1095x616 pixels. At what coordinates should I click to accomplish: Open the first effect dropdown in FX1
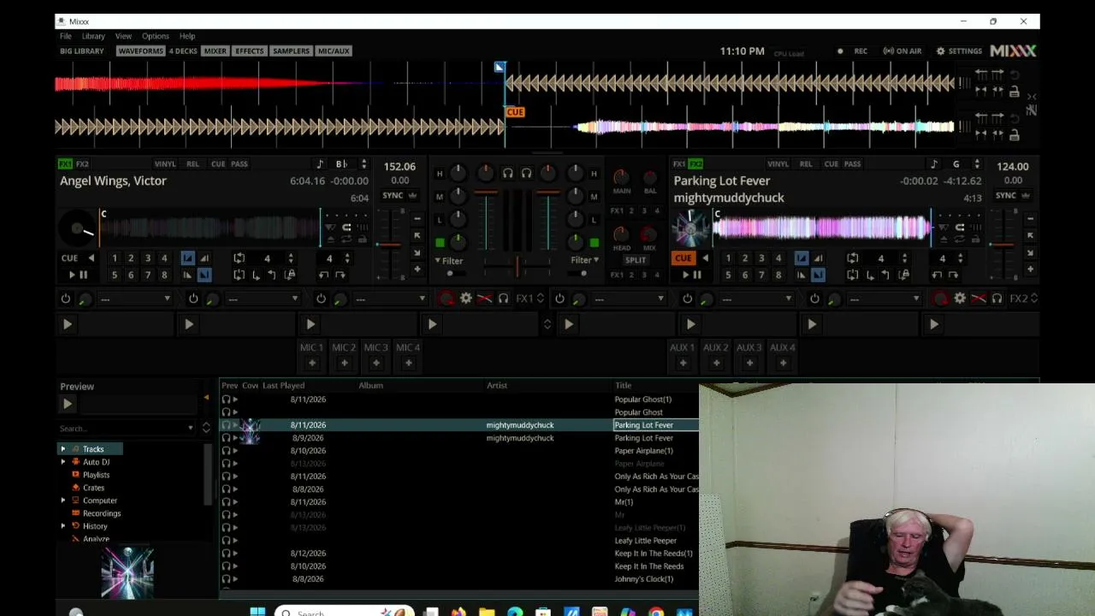[x=136, y=299]
